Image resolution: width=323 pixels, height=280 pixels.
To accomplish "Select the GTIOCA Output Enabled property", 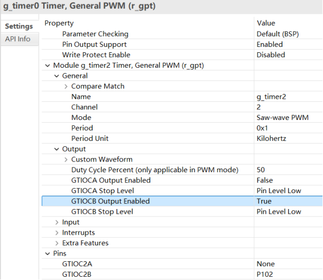I will 111,180.
